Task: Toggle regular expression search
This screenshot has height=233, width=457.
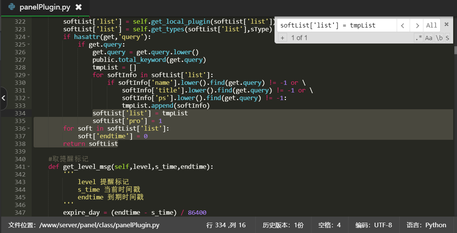Action: 418,38
